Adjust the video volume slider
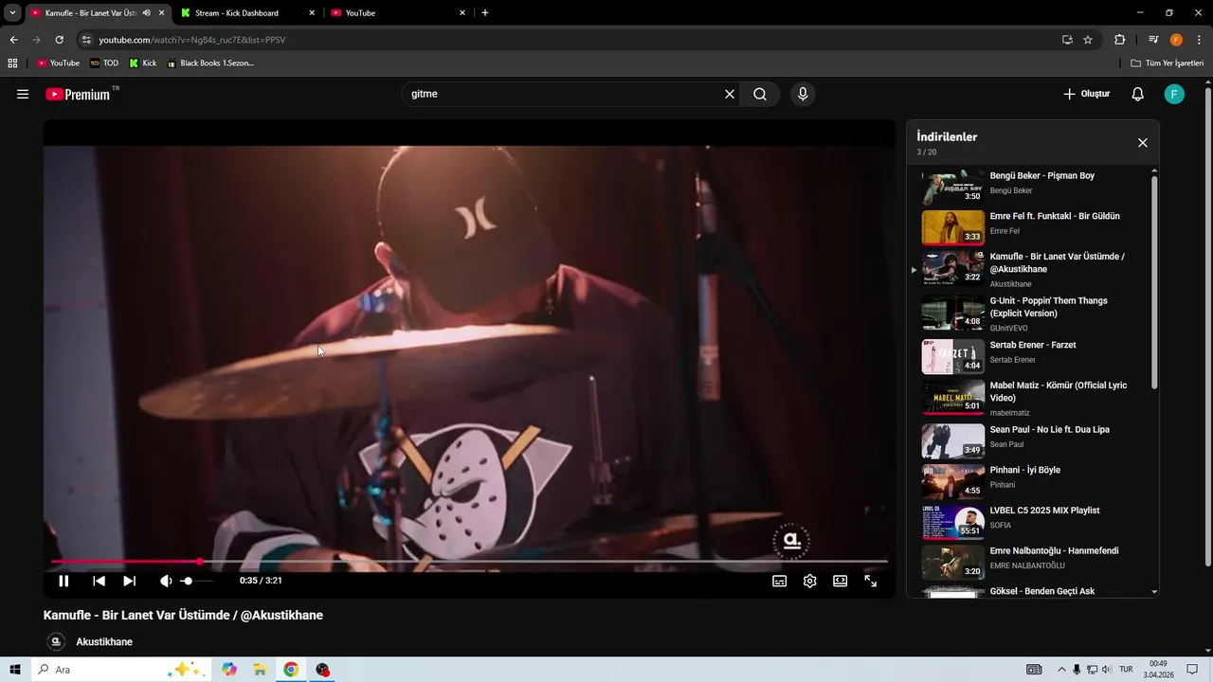Image resolution: width=1213 pixels, height=682 pixels. pos(197,581)
